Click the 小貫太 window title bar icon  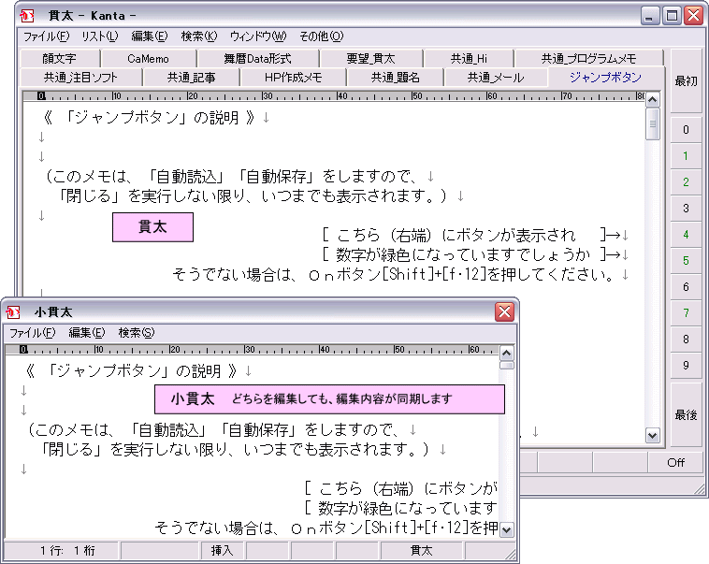pyautogui.click(x=13, y=311)
